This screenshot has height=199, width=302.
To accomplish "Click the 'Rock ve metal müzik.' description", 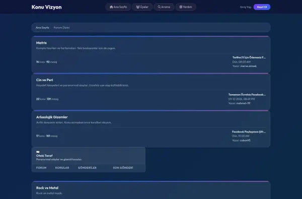I will click(49, 193).
